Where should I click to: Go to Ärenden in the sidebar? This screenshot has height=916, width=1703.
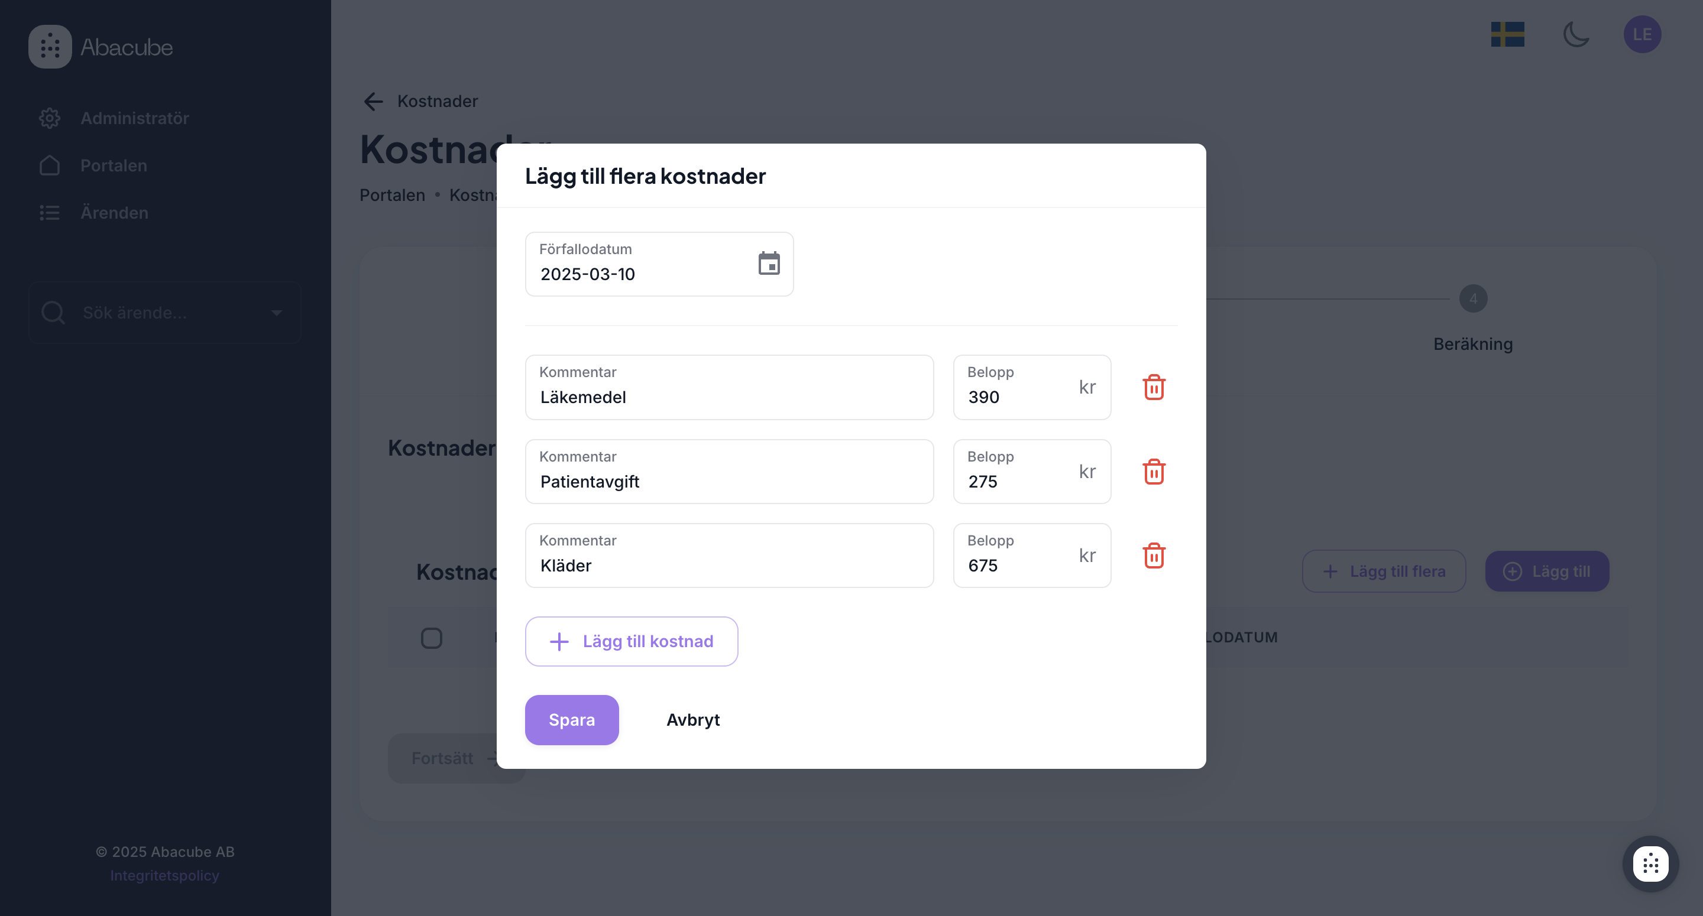[114, 213]
